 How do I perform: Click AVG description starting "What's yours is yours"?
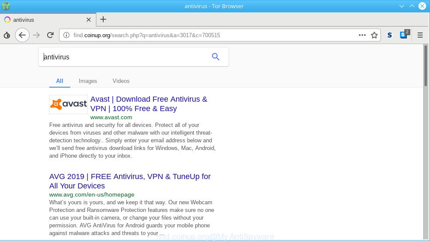click(131, 218)
